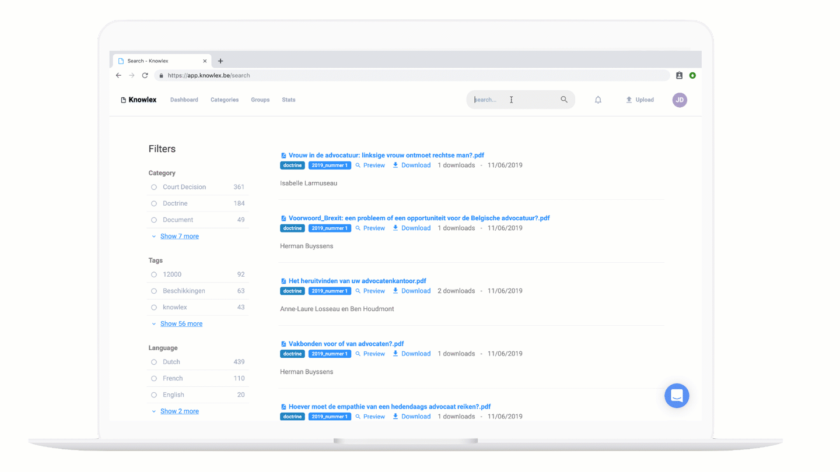Click doctrine tag on Vakbonden voor document
The height and width of the screenshot is (472, 840).
point(292,354)
